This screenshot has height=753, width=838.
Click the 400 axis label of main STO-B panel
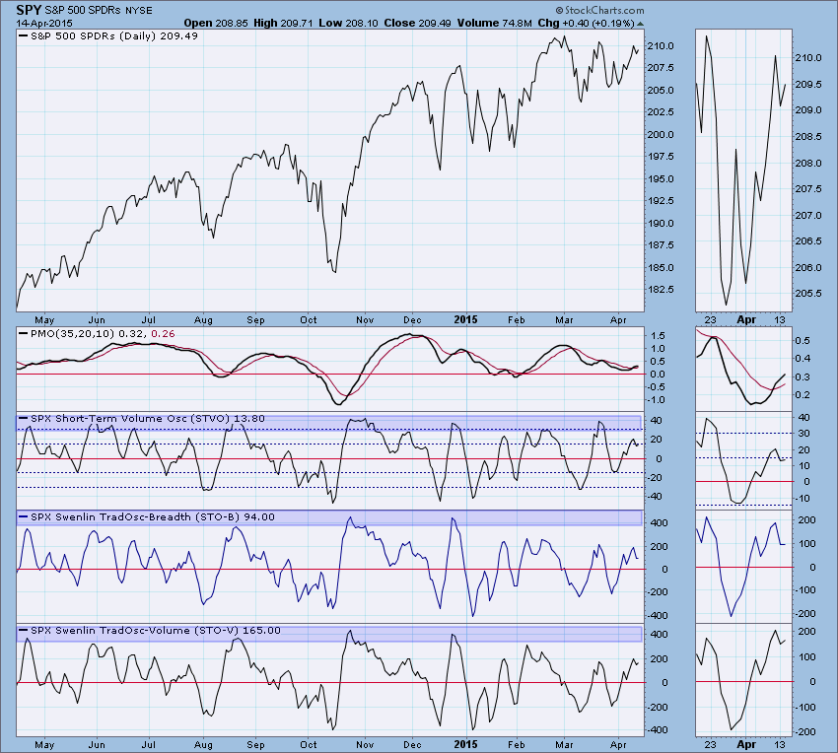(661, 522)
